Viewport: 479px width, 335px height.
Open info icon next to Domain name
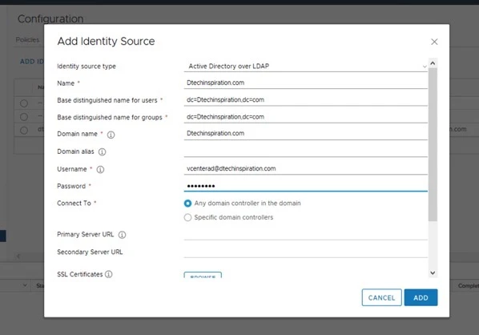[111, 135]
